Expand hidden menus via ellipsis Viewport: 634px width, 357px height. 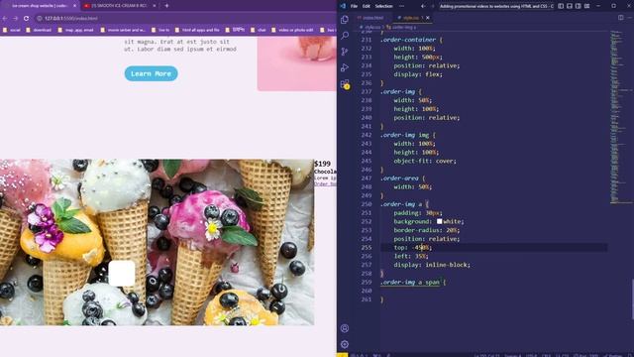401,6
